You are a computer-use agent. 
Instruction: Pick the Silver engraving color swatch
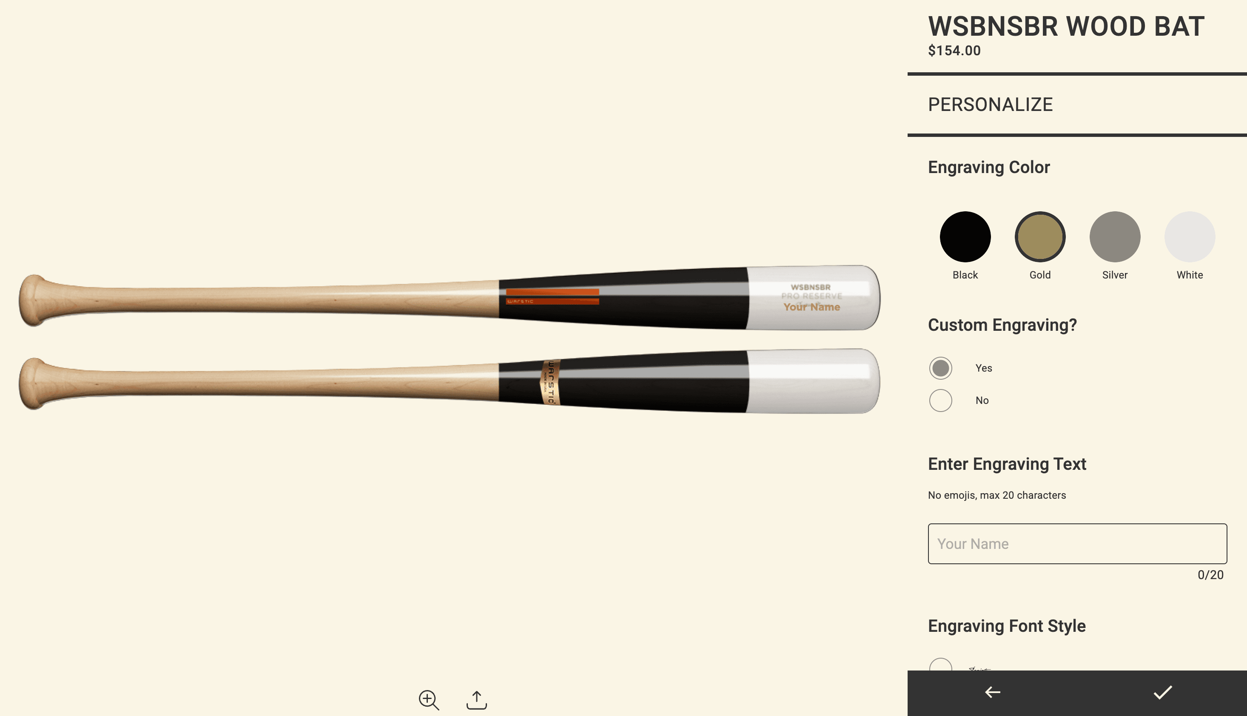coord(1115,236)
